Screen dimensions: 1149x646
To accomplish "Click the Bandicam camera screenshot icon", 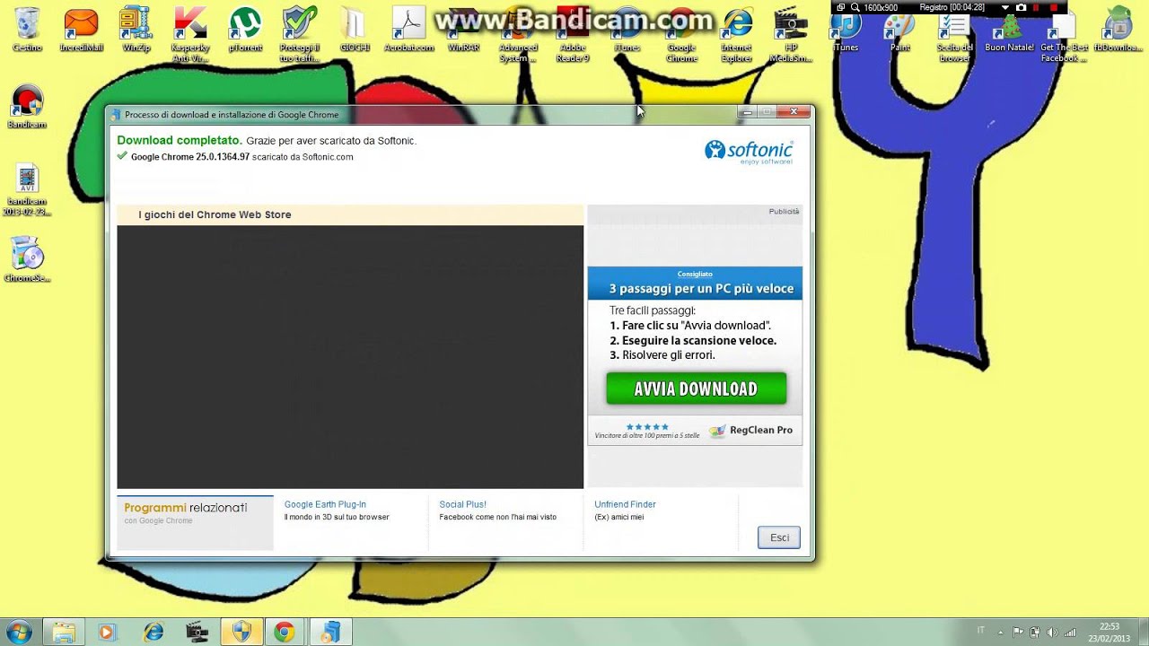I will coord(1021,7).
